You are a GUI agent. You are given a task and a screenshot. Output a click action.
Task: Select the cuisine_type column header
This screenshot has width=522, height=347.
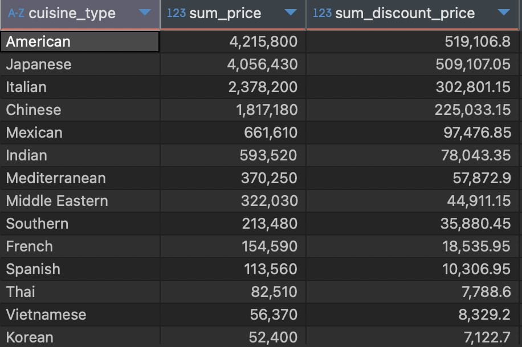(x=80, y=14)
